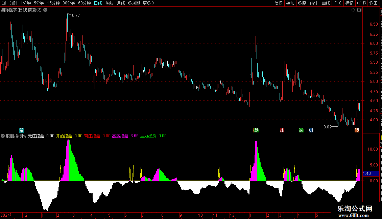382x219 pixels.
Task: Open the 多股 multi-stock view
Action: click(x=302, y=3)
